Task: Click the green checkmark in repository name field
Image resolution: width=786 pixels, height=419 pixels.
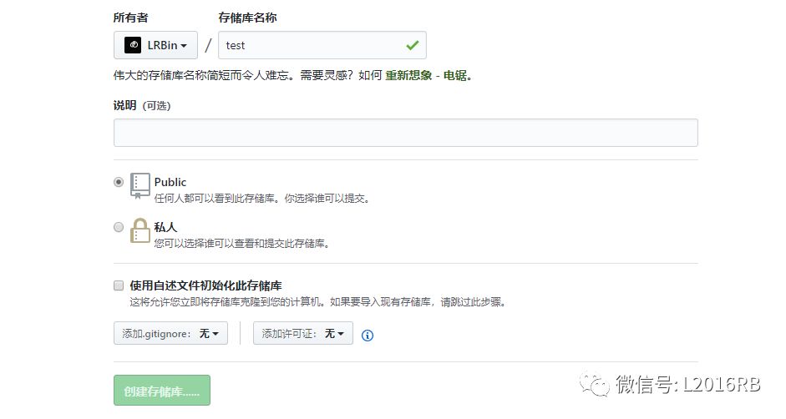Action: 413,46
